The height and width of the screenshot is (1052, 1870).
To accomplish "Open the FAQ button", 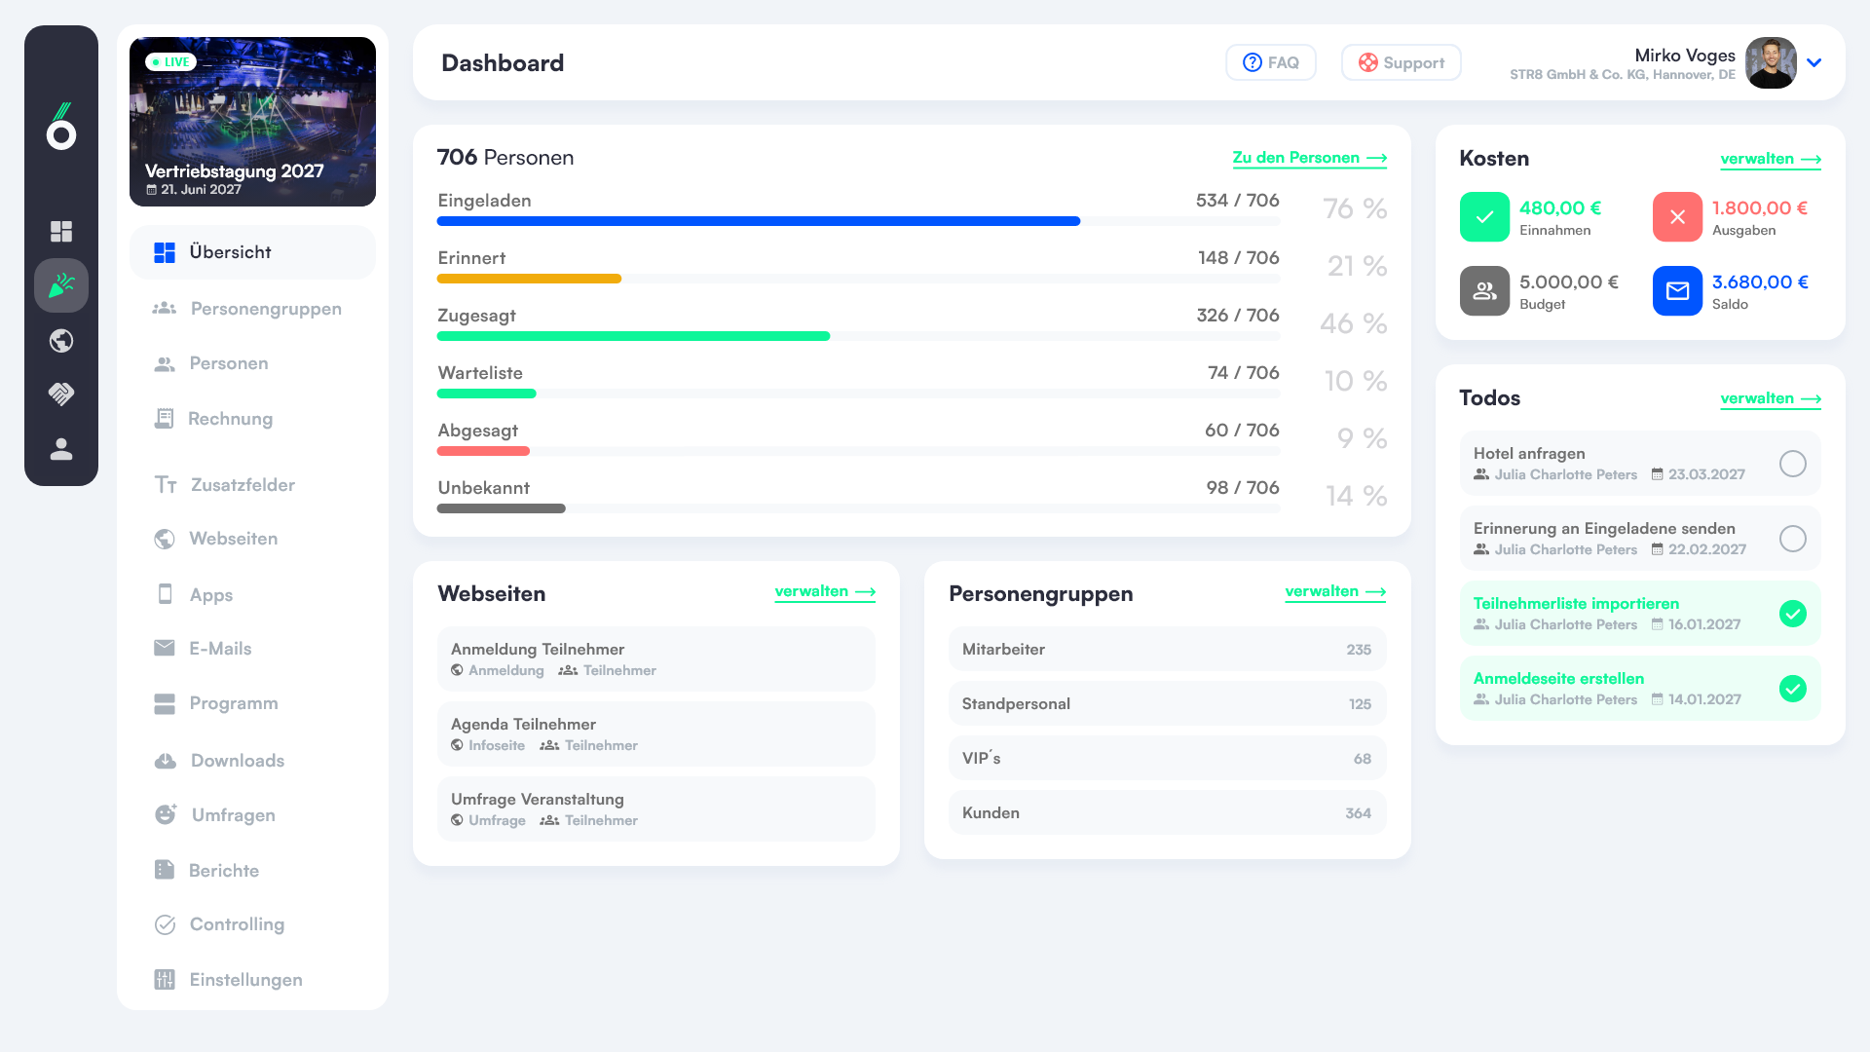I will point(1270,62).
